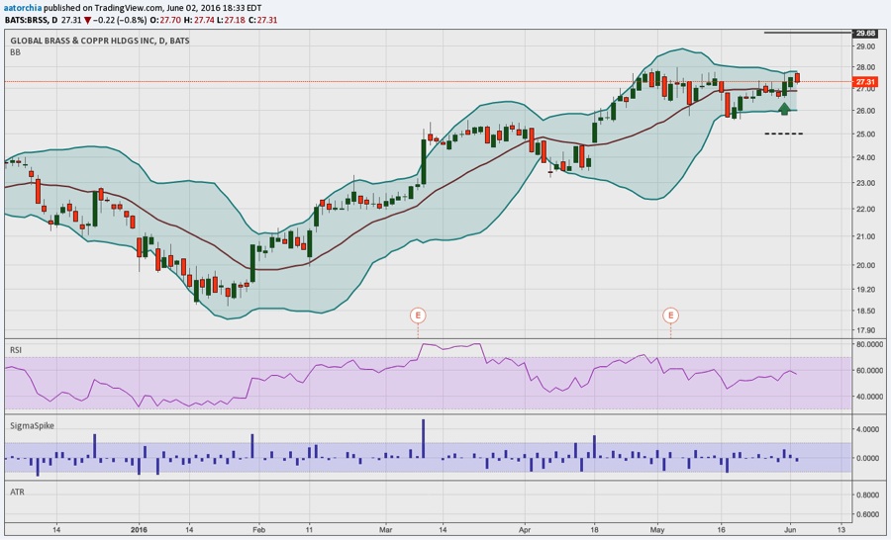The height and width of the screenshot is (540, 891).
Task: Select the black dashed line near 25.00
Action: tap(784, 134)
